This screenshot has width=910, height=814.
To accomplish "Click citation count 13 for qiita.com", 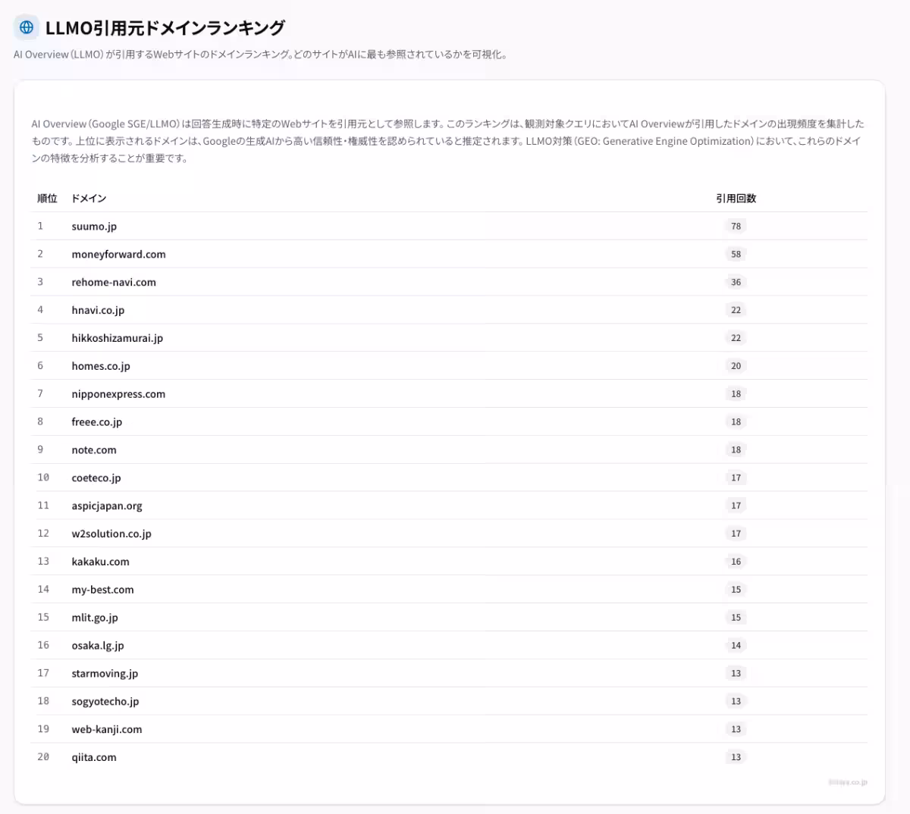I will pyautogui.click(x=736, y=757).
